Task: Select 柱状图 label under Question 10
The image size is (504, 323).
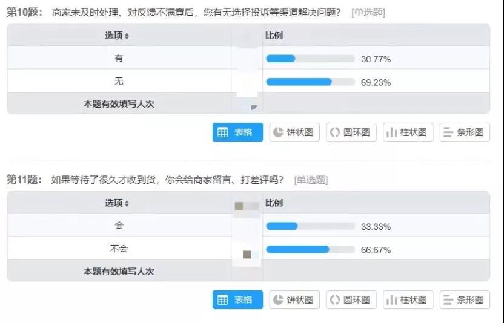Action: [x=414, y=132]
